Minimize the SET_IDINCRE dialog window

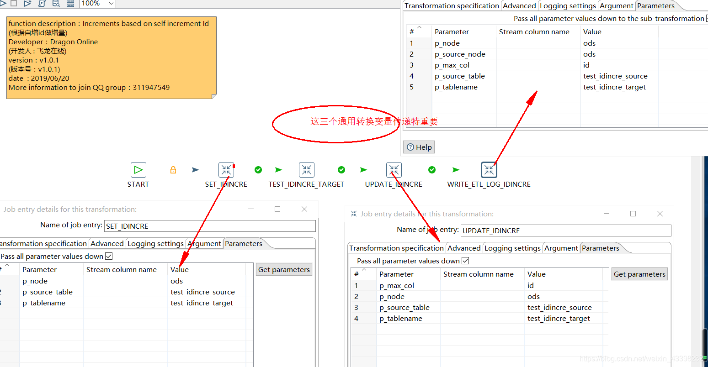click(x=251, y=209)
